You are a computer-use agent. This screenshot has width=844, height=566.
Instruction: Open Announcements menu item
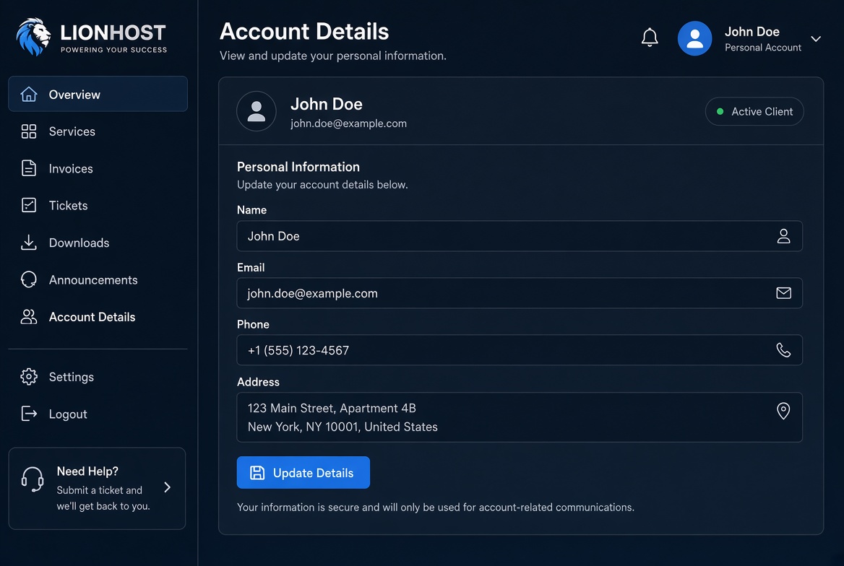tap(98, 280)
